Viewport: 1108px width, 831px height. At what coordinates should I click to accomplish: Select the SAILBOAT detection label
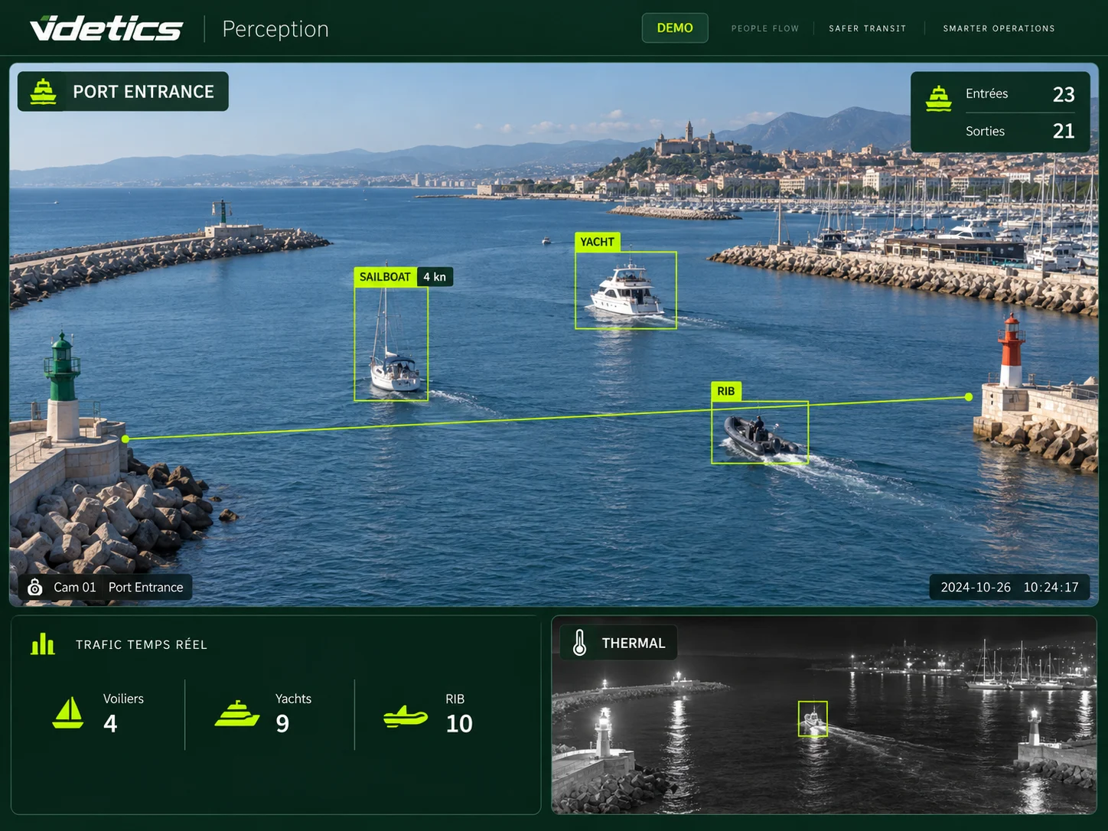click(385, 277)
